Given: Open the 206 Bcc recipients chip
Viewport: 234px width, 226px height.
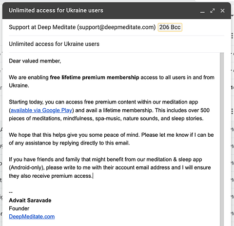Looking at the screenshot, I should tap(170, 27).
